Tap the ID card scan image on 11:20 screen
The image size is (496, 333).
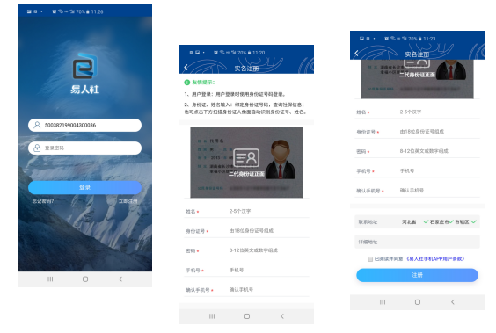point(246,163)
